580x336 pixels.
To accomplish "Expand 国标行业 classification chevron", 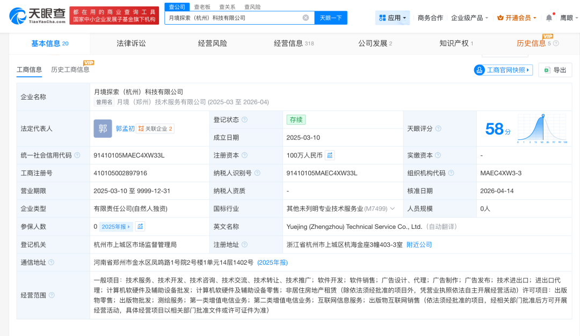I will (x=393, y=208).
